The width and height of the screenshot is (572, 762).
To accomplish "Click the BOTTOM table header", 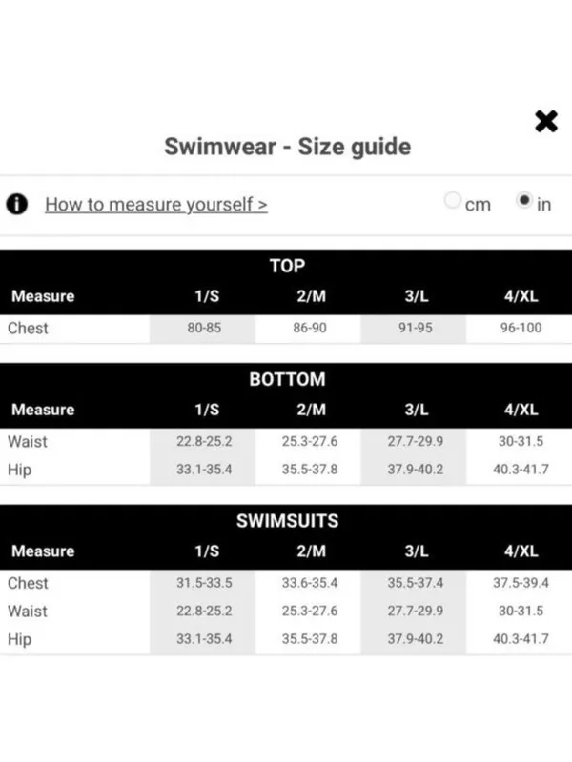I will coord(288,379).
